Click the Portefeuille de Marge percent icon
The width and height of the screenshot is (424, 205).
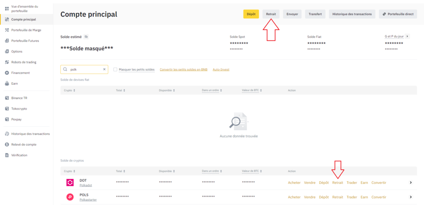7,30
